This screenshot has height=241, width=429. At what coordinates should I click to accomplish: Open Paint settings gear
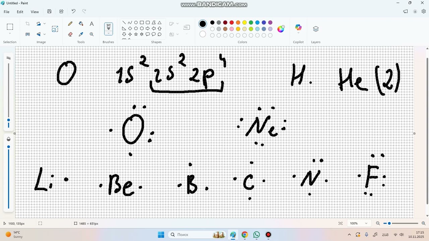[424, 11]
